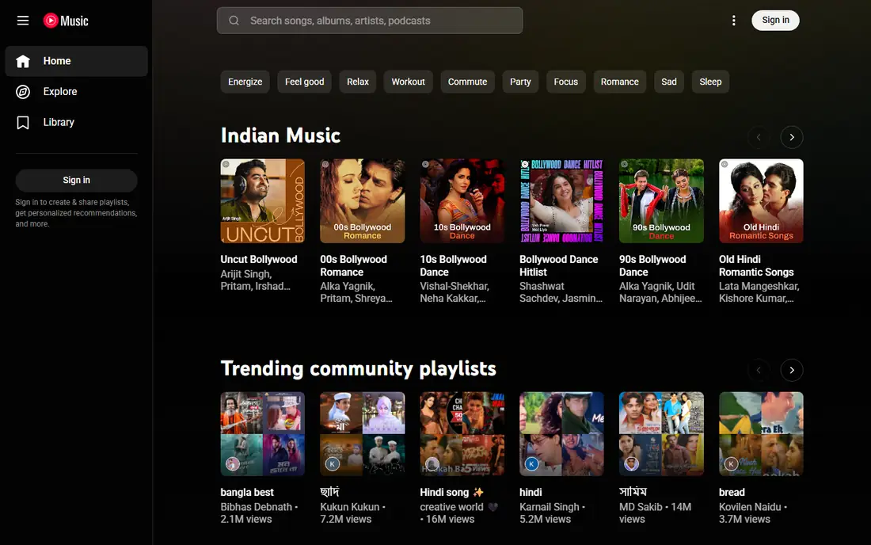Select the Energize mood chip

tap(245, 82)
